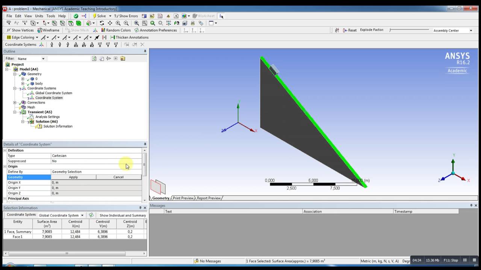Select the Solution Information tree item
This screenshot has width=481, height=270.
[x=57, y=126]
